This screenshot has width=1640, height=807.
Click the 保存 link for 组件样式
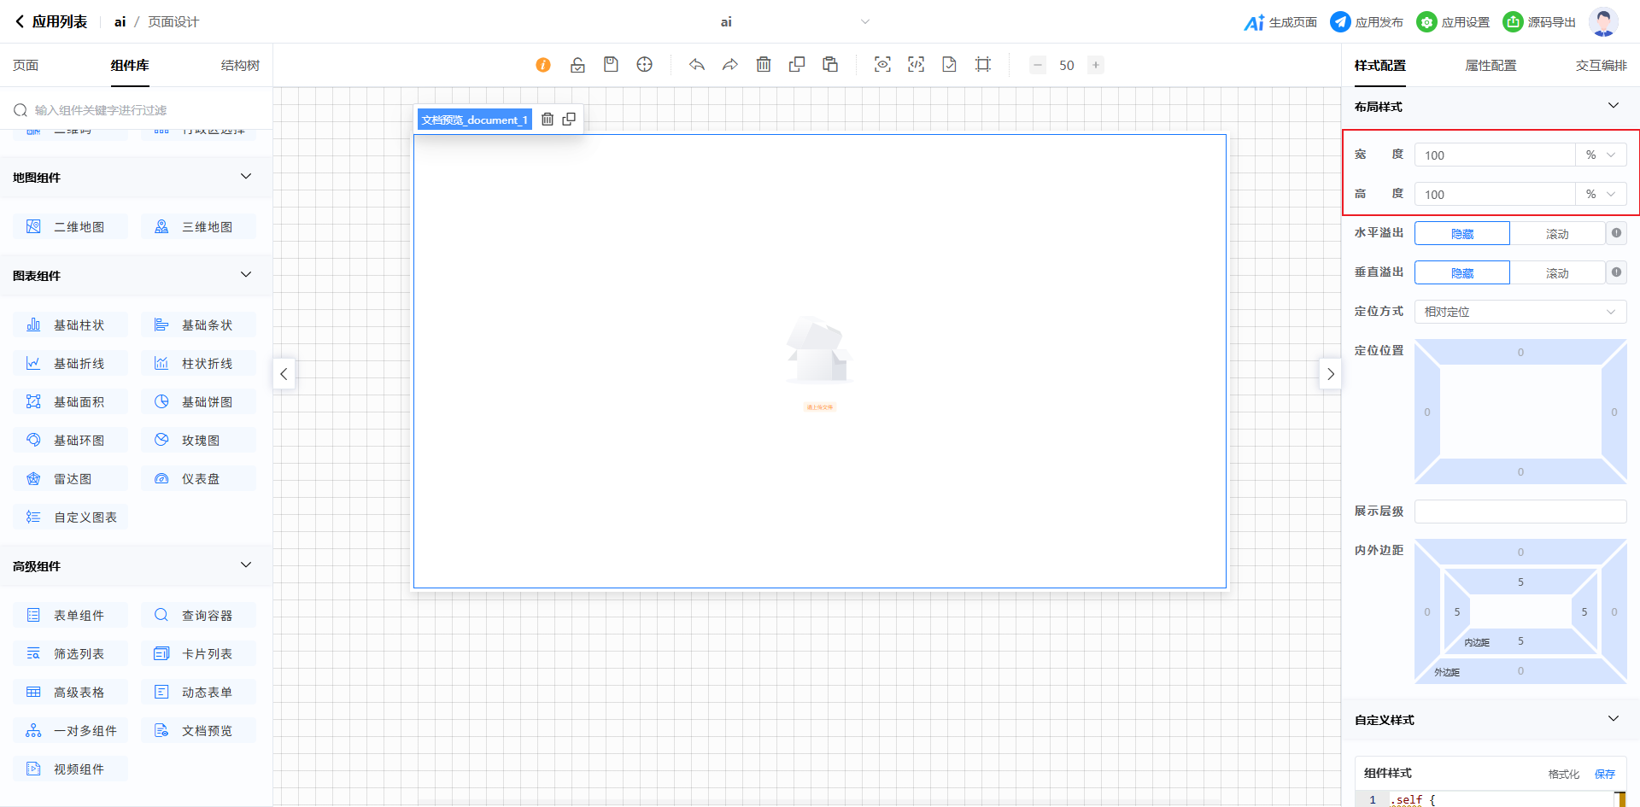click(1604, 774)
